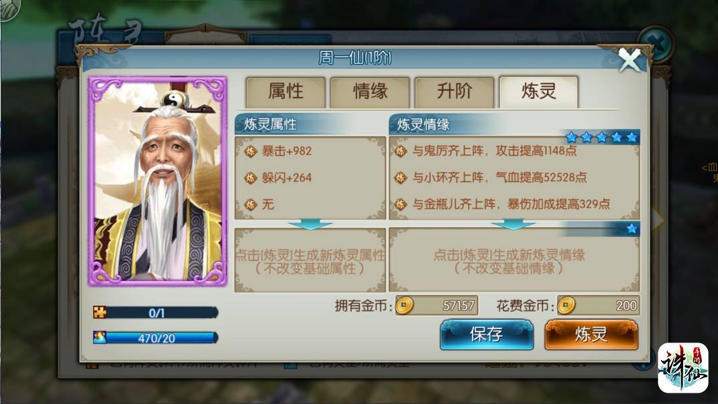Select the 升阶 tab

pos(454,92)
